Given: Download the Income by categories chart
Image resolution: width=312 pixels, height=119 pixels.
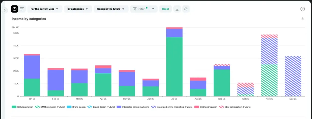Looking at the screenshot, I should coord(303,19).
